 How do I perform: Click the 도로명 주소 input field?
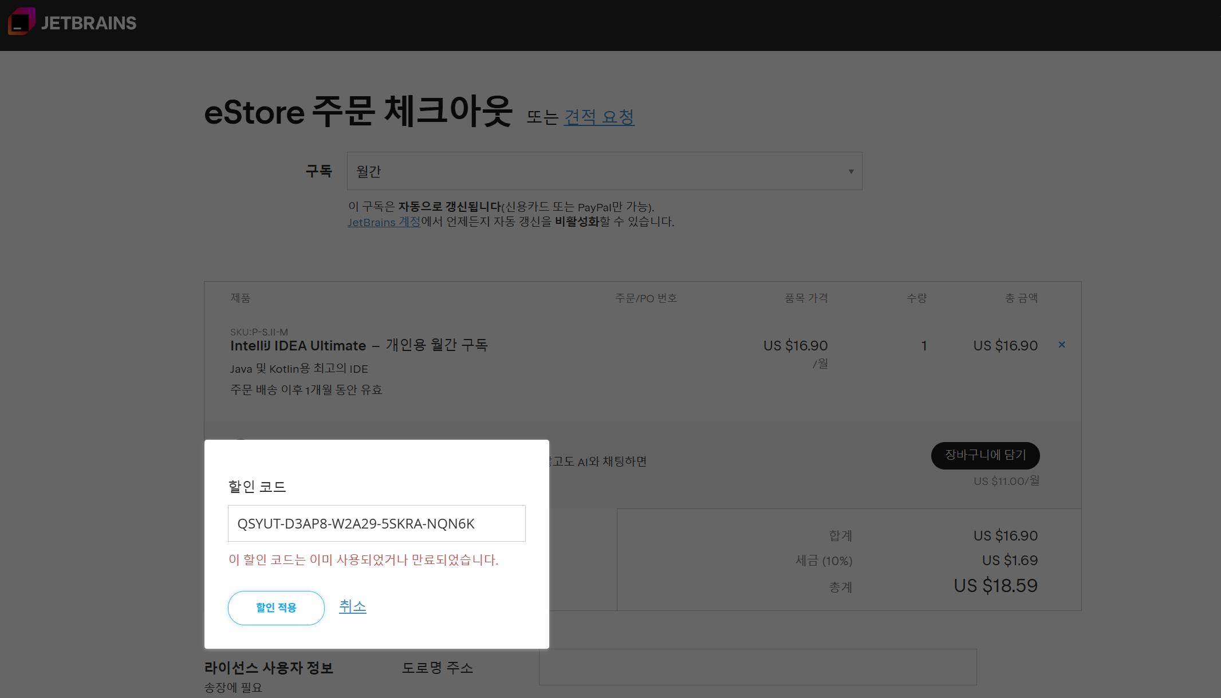(757, 667)
